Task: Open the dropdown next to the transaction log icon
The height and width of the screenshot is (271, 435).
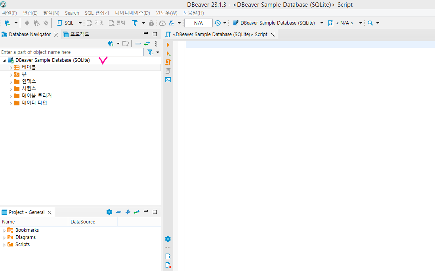Action: point(225,23)
